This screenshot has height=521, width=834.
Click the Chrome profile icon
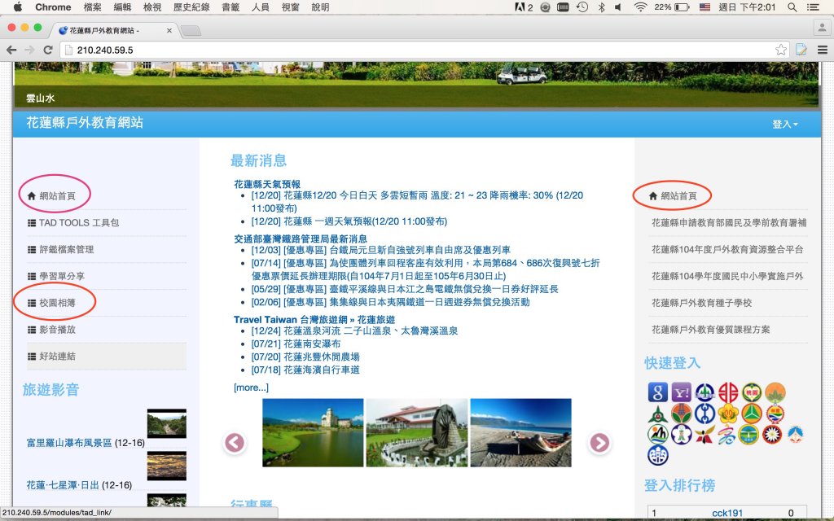click(821, 27)
